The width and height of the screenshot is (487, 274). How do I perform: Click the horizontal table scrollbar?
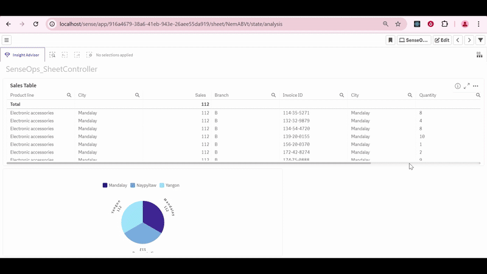pyautogui.click(x=189, y=163)
